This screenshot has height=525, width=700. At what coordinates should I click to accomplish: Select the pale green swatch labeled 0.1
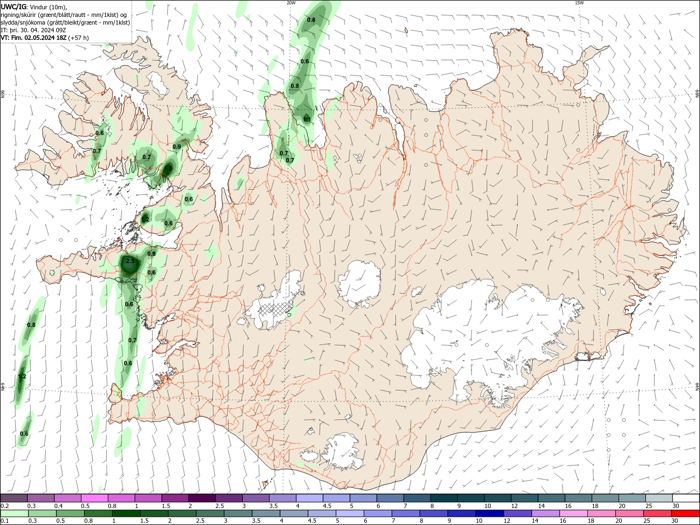[x=15, y=514]
